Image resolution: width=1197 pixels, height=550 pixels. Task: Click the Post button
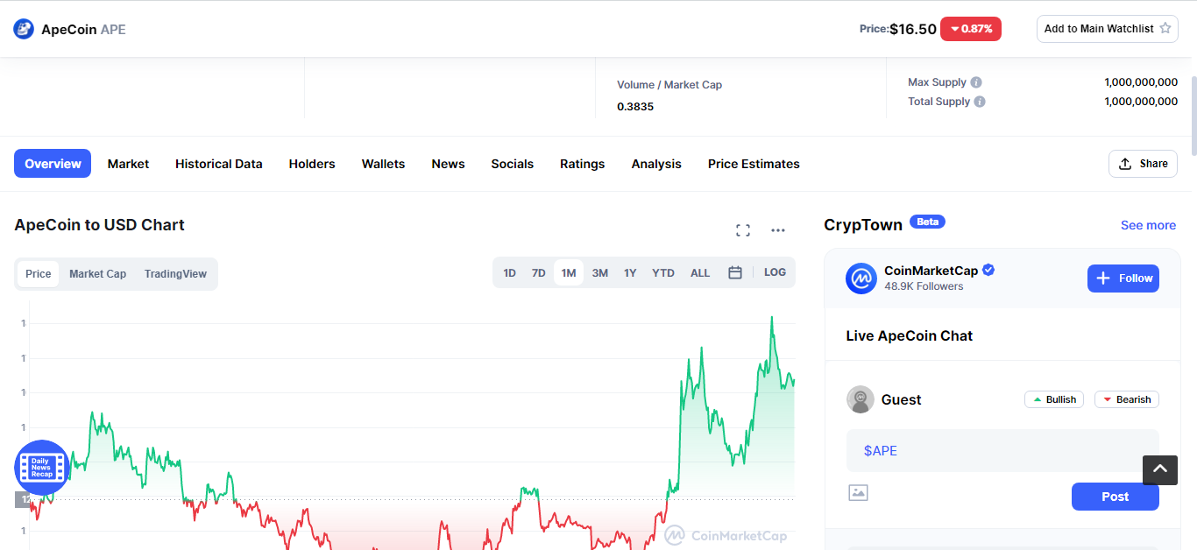click(x=1116, y=497)
